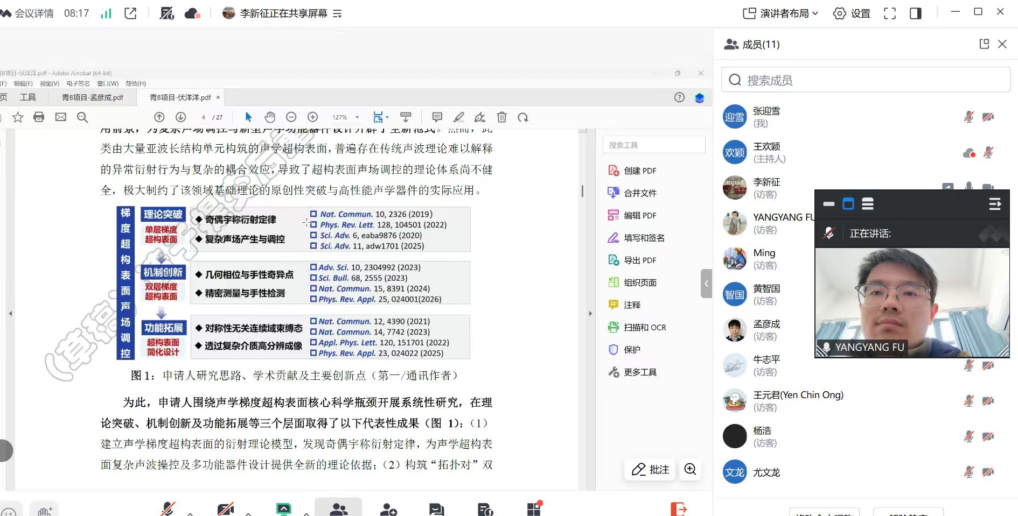Click the 搜索成员 search field

(866, 80)
